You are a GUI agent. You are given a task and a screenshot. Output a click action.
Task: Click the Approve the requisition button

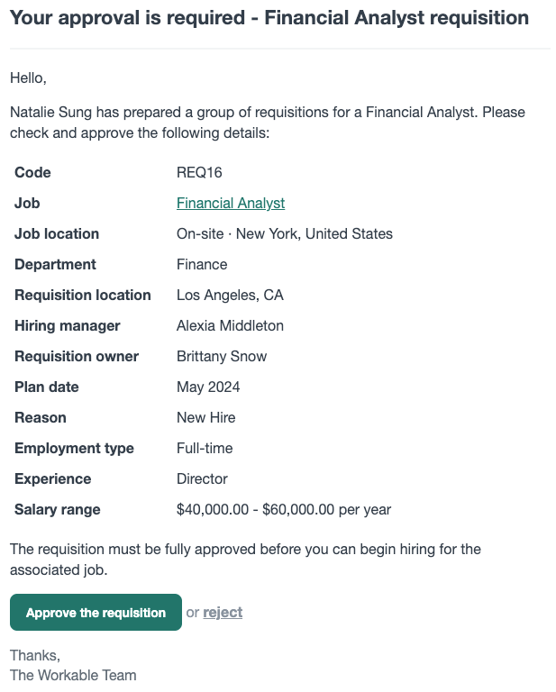96,612
